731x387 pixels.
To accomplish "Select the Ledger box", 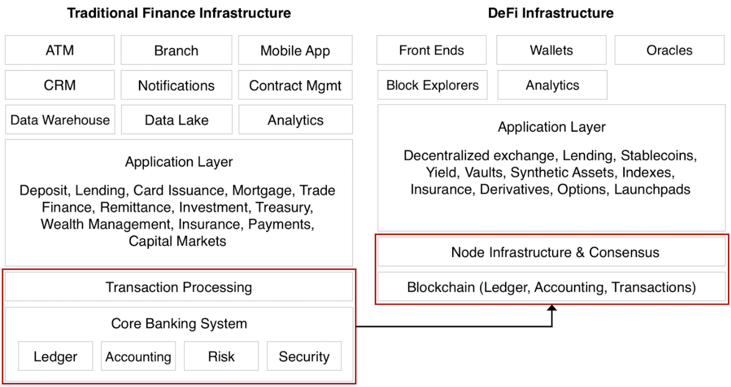I will coord(55,356).
